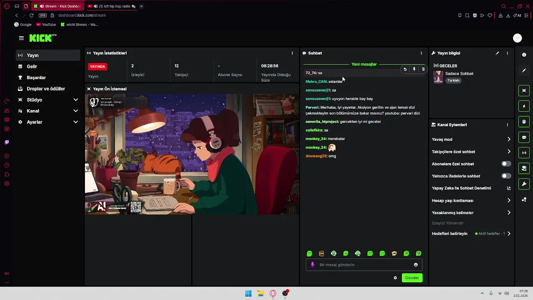Click the Turkish language tag
This screenshot has height=300, width=533.
(x=453, y=81)
